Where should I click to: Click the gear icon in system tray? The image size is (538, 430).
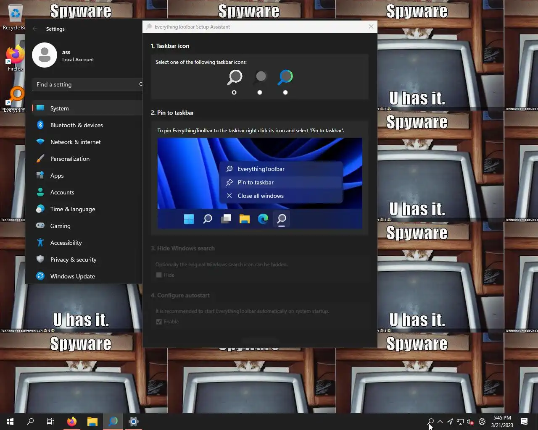click(482, 422)
